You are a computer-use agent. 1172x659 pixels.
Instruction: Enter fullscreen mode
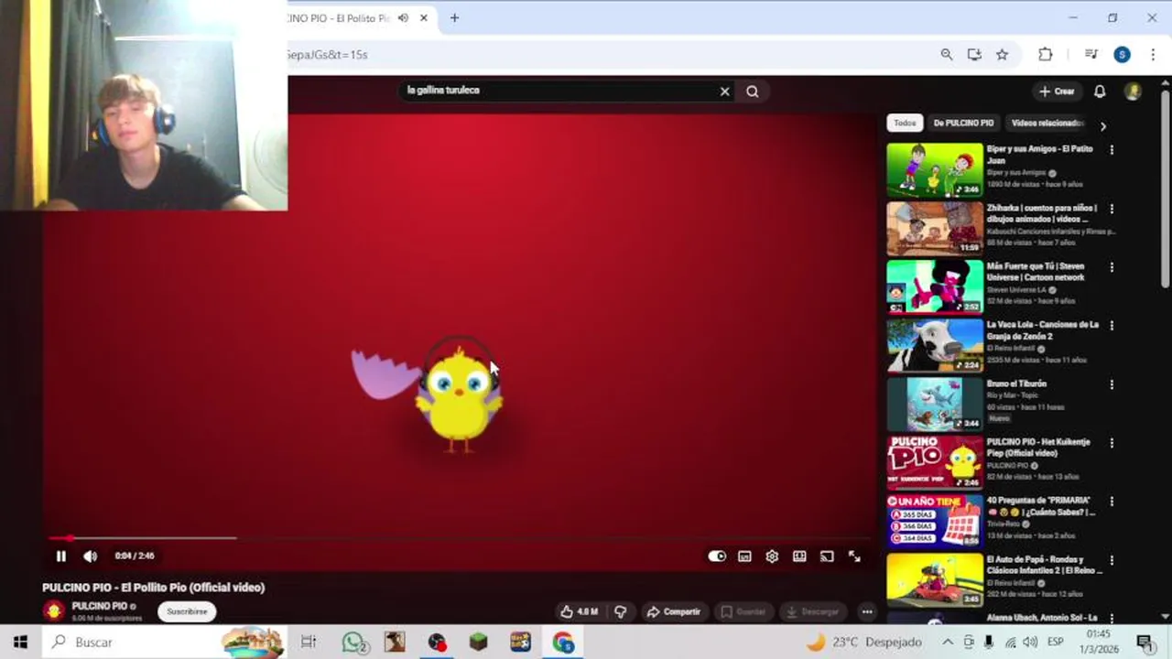coord(854,556)
